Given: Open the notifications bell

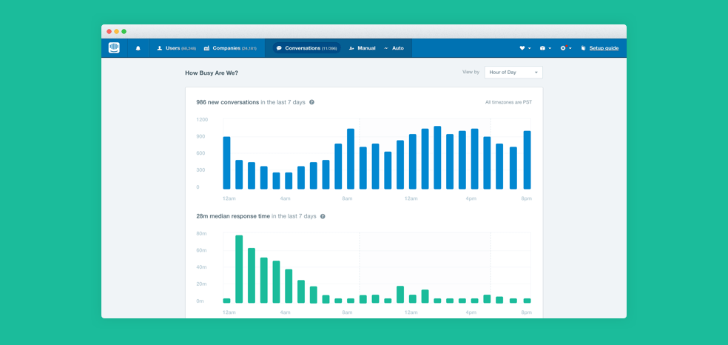Looking at the screenshot, I should (138, 48).
